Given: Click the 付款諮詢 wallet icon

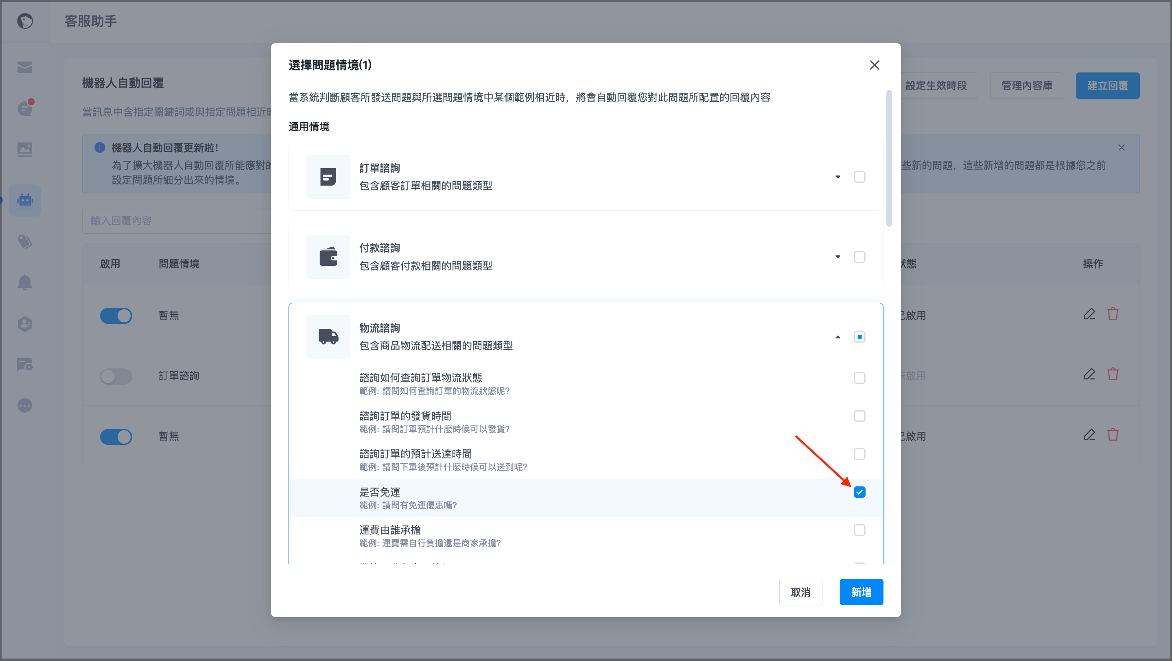Looking at the screenshot, I should [328, 256].
